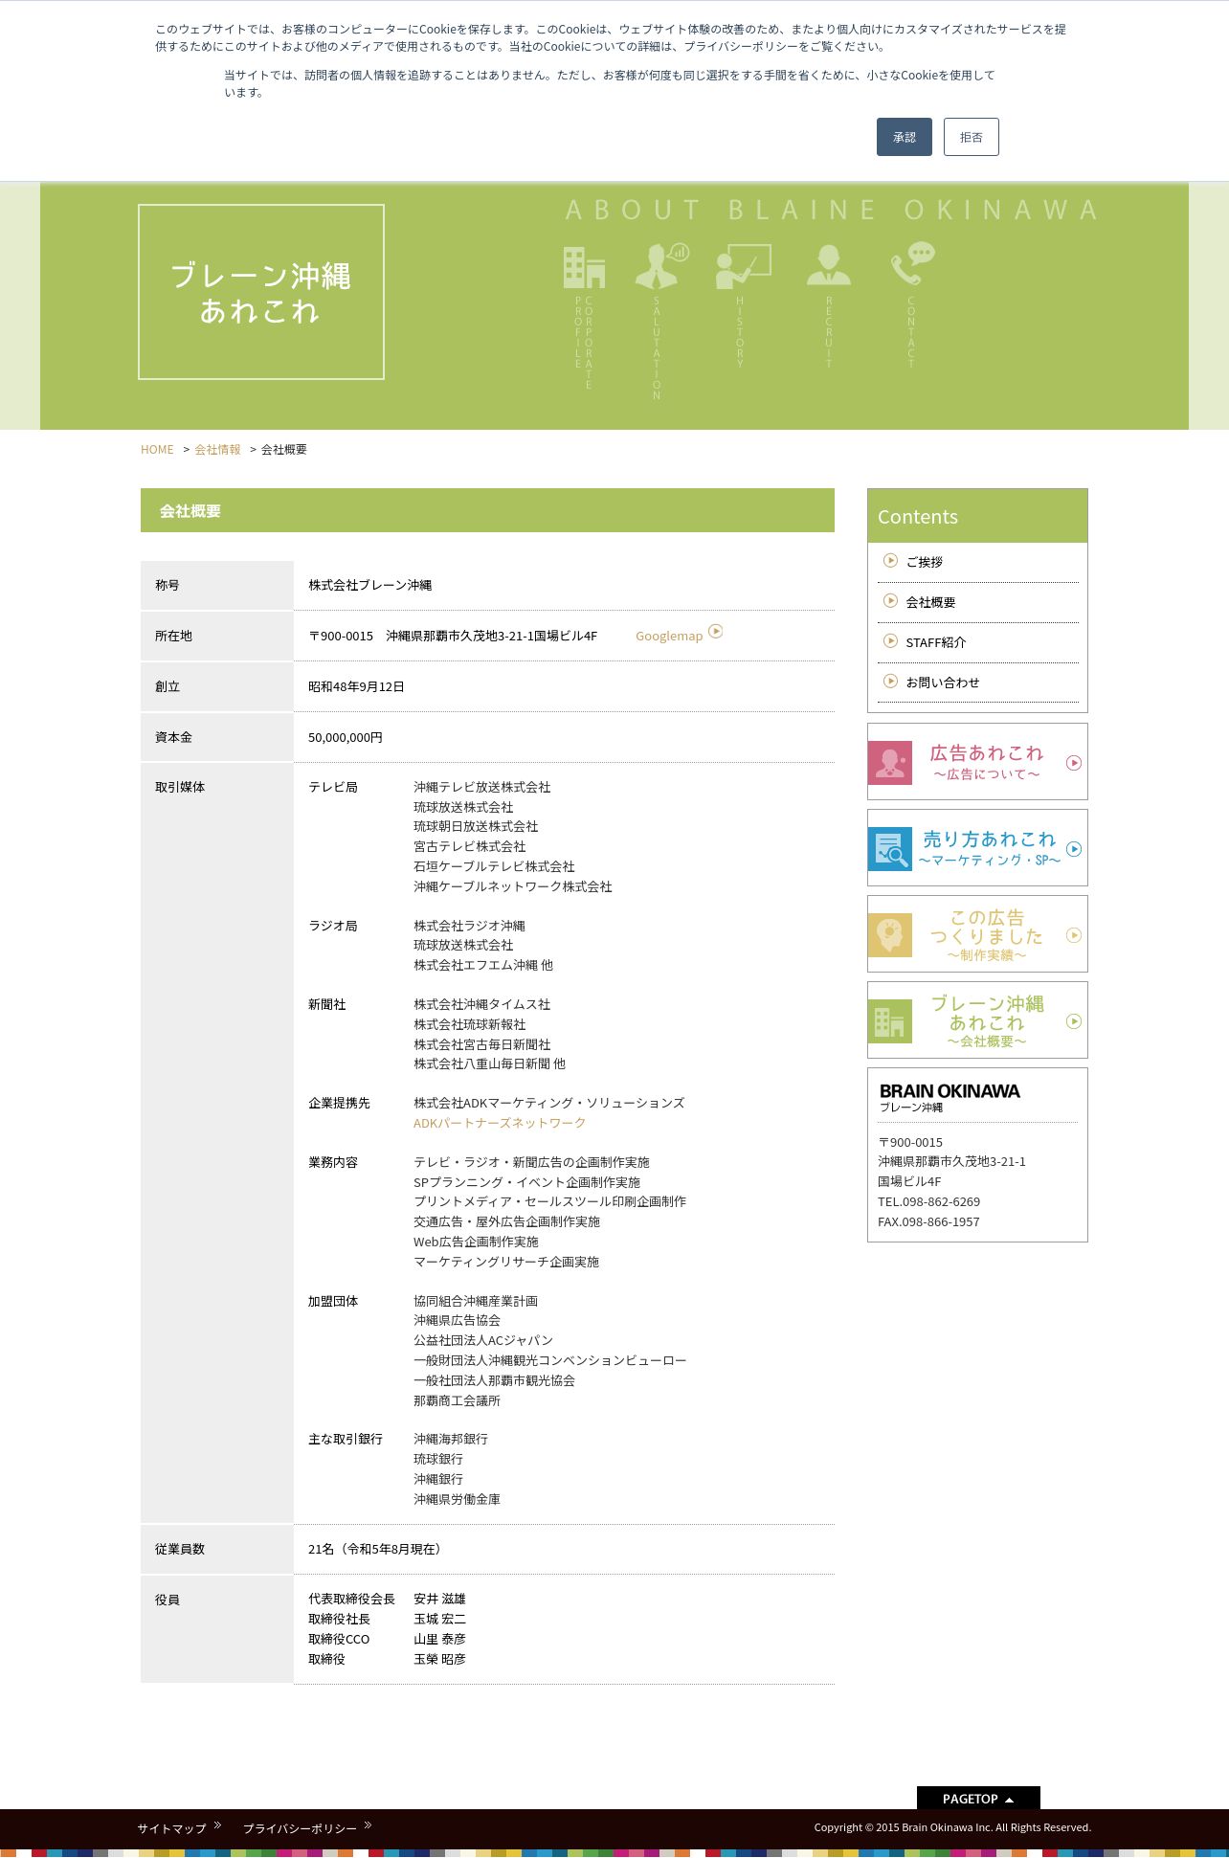Open the Corporate Profile building icon

(584, 267)
